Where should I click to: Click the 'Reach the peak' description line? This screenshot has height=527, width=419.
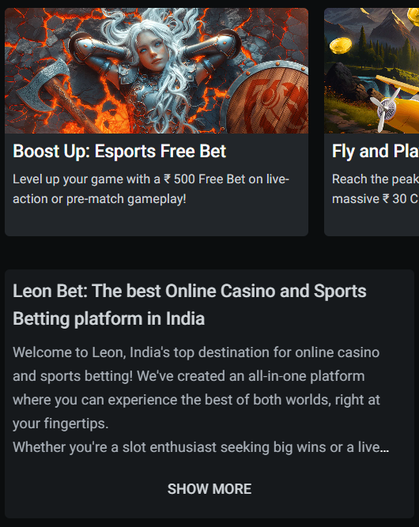tap(376, 179)
